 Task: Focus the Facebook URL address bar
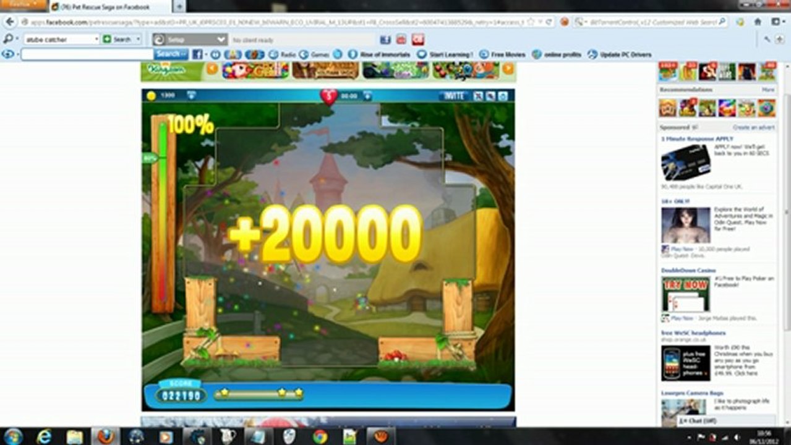pos(272,22)
